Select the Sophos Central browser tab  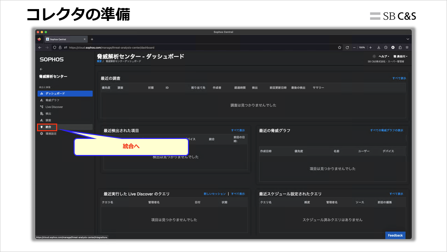(x=66, y=39)
